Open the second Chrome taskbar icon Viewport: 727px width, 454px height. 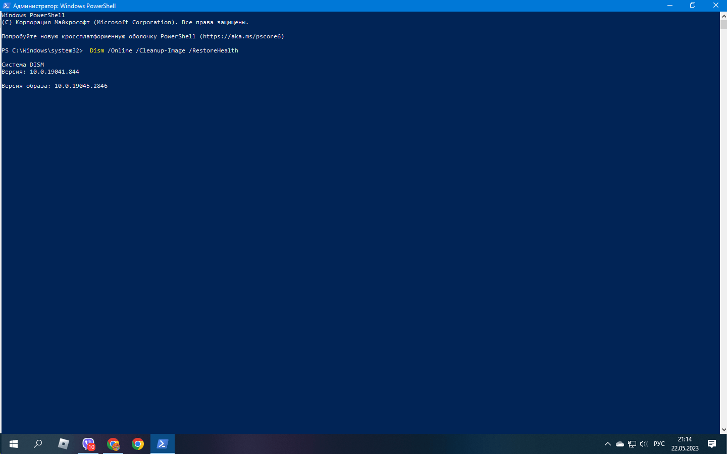138,444
